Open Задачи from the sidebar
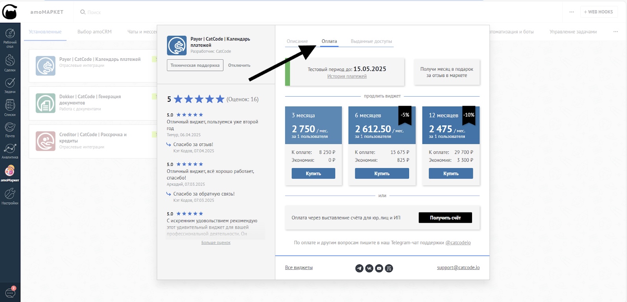The image size is (627, 302). coord(10,85)
